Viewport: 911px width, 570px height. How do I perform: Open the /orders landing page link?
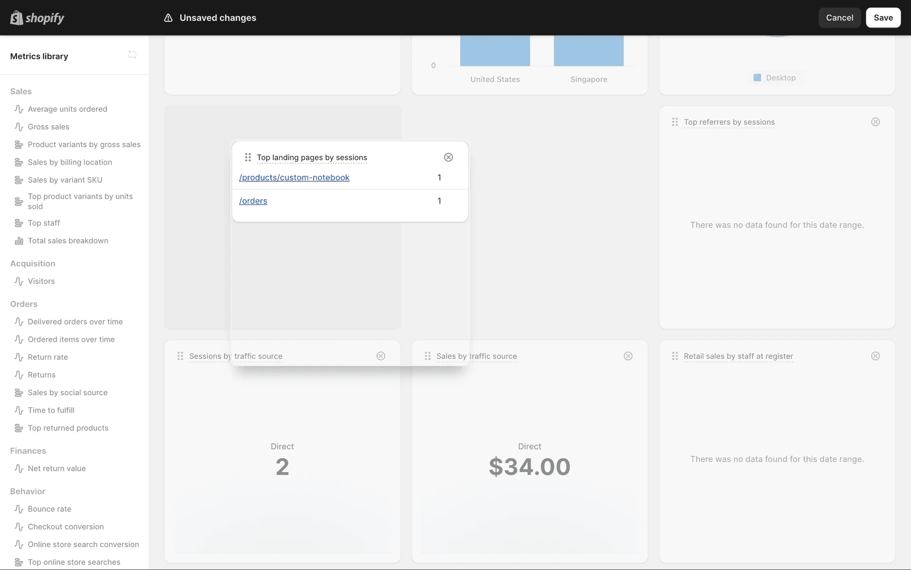pyautogui.click(x=253, y=201)
